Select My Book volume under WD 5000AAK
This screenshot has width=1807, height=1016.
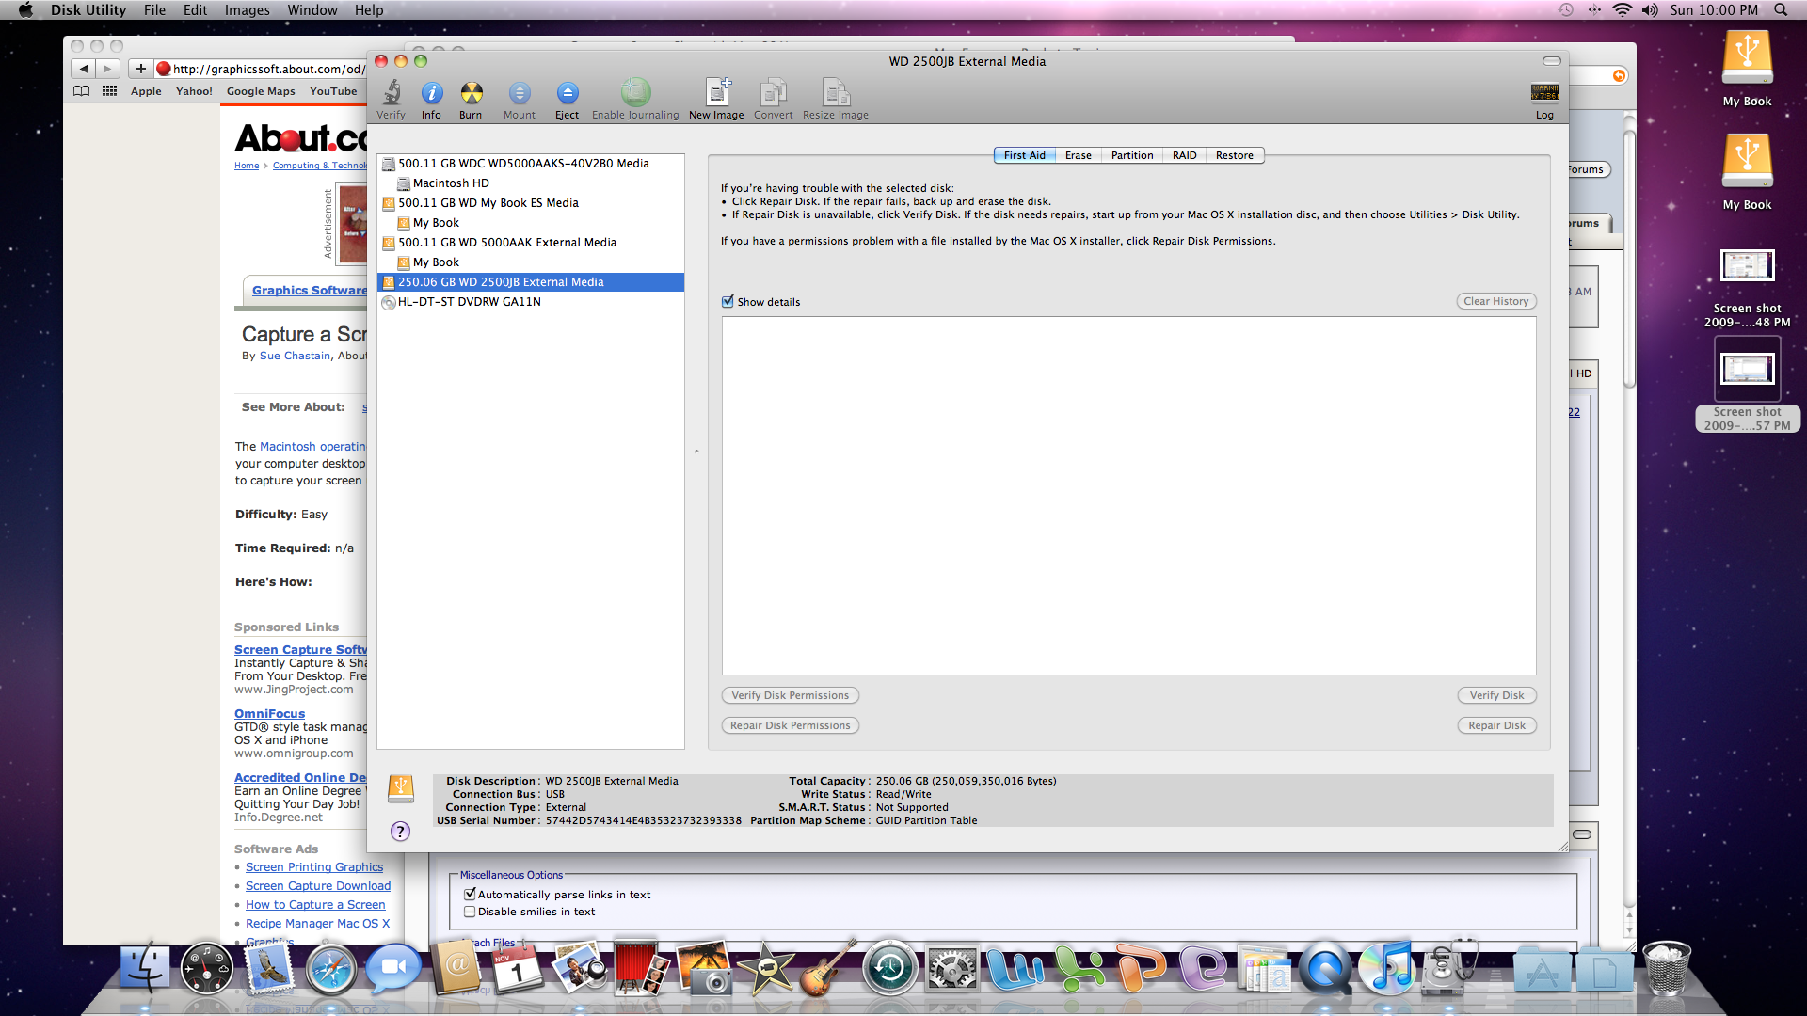click(531, 262)
